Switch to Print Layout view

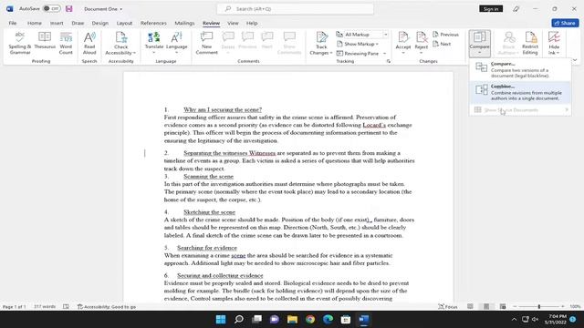(486, 306)
